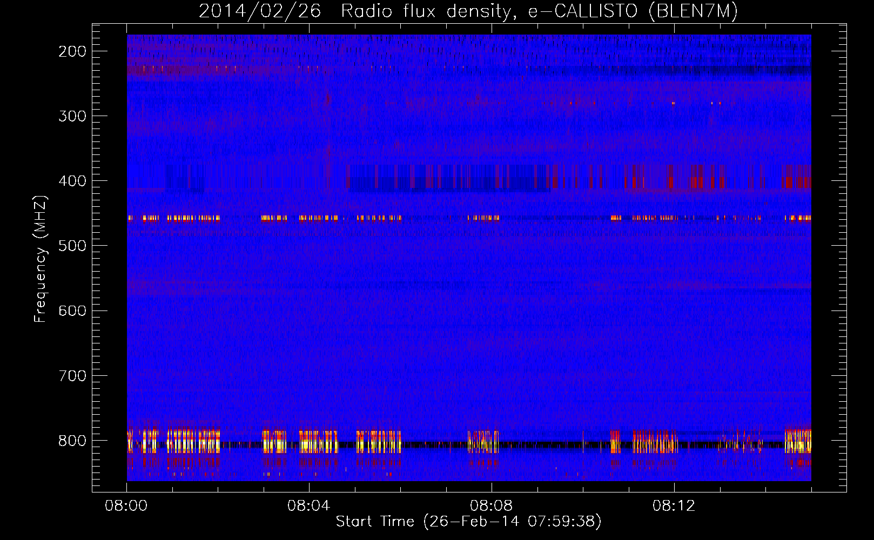Click the plot title "Radio flux density, e-CALLISTO (BLEN7M)"
The height and width of the screenshot is (540, 874).
click(x=539, y=11)
